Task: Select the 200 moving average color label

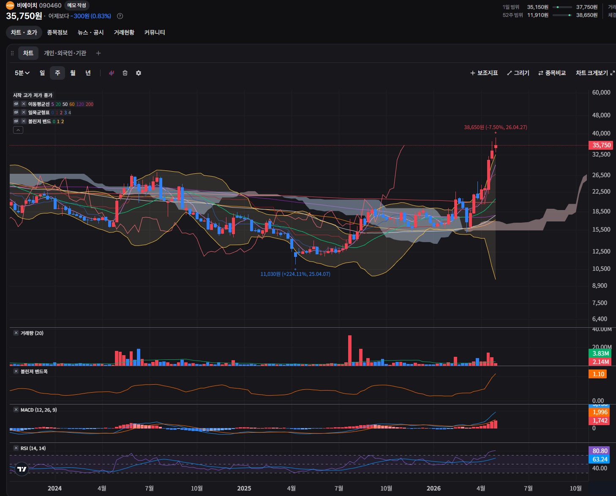Action: (90, 104)
